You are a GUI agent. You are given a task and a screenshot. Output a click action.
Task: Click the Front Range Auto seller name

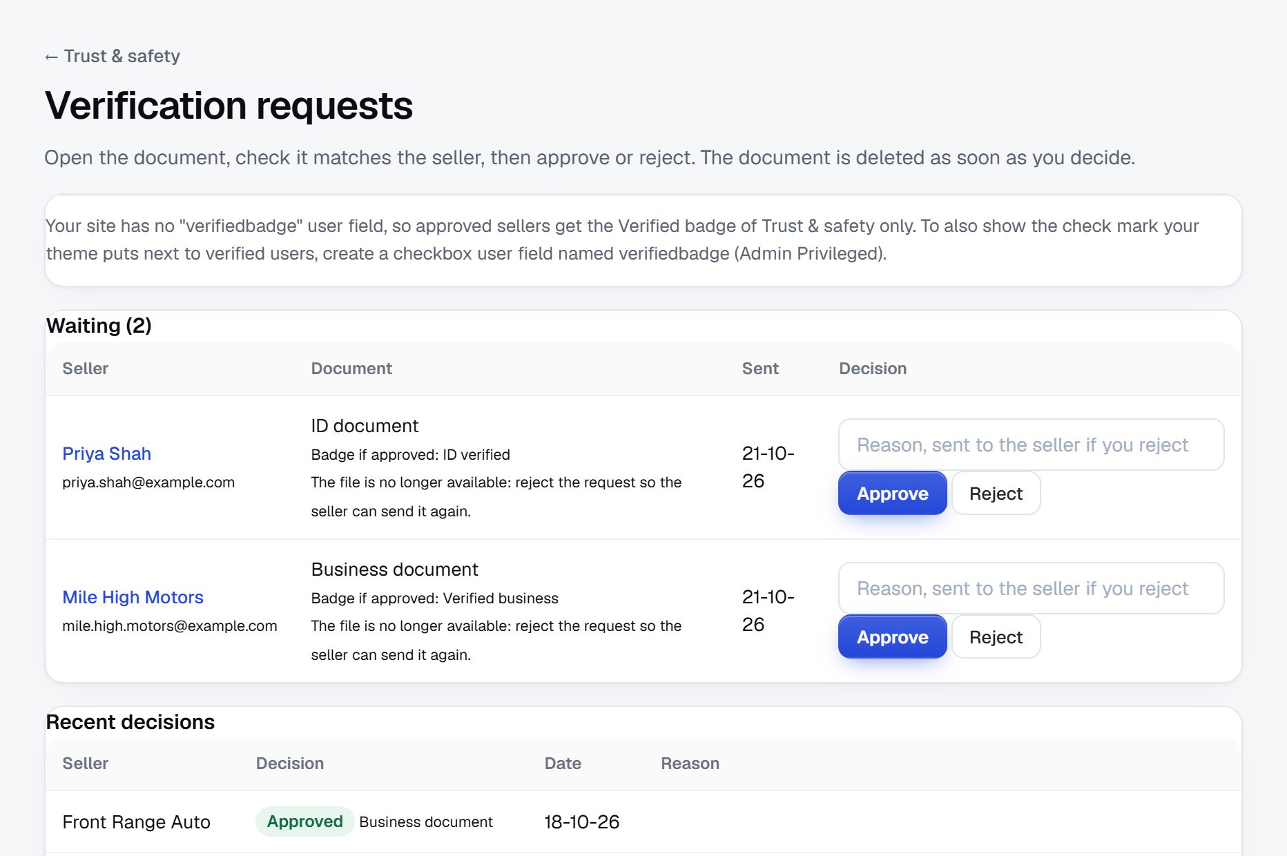point(136,822)
